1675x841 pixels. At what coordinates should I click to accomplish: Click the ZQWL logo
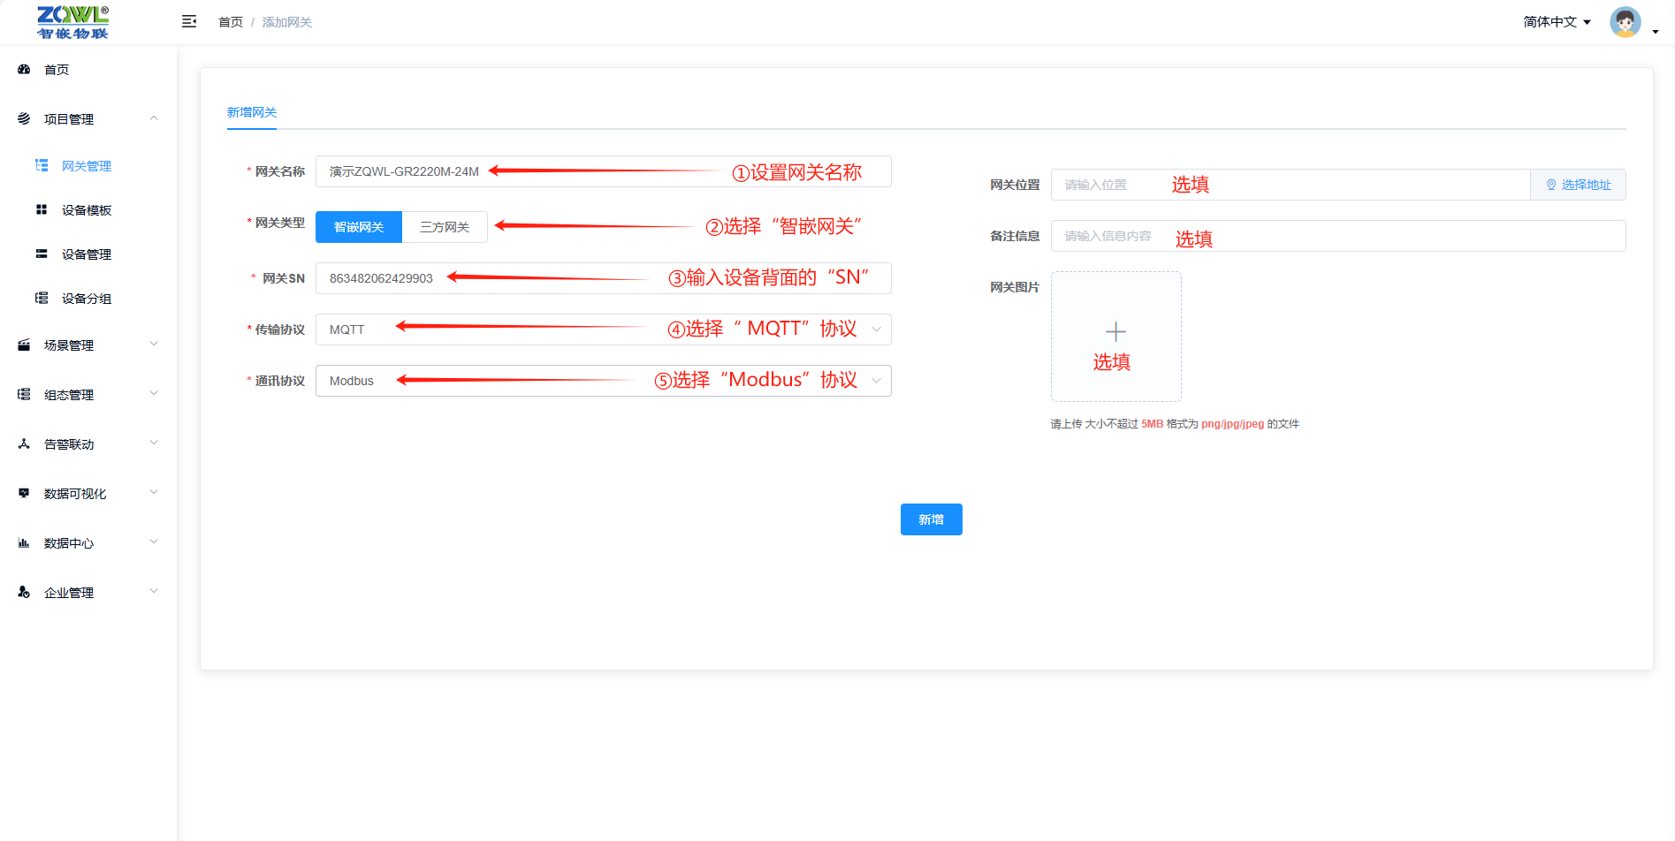tap(72, 22)
